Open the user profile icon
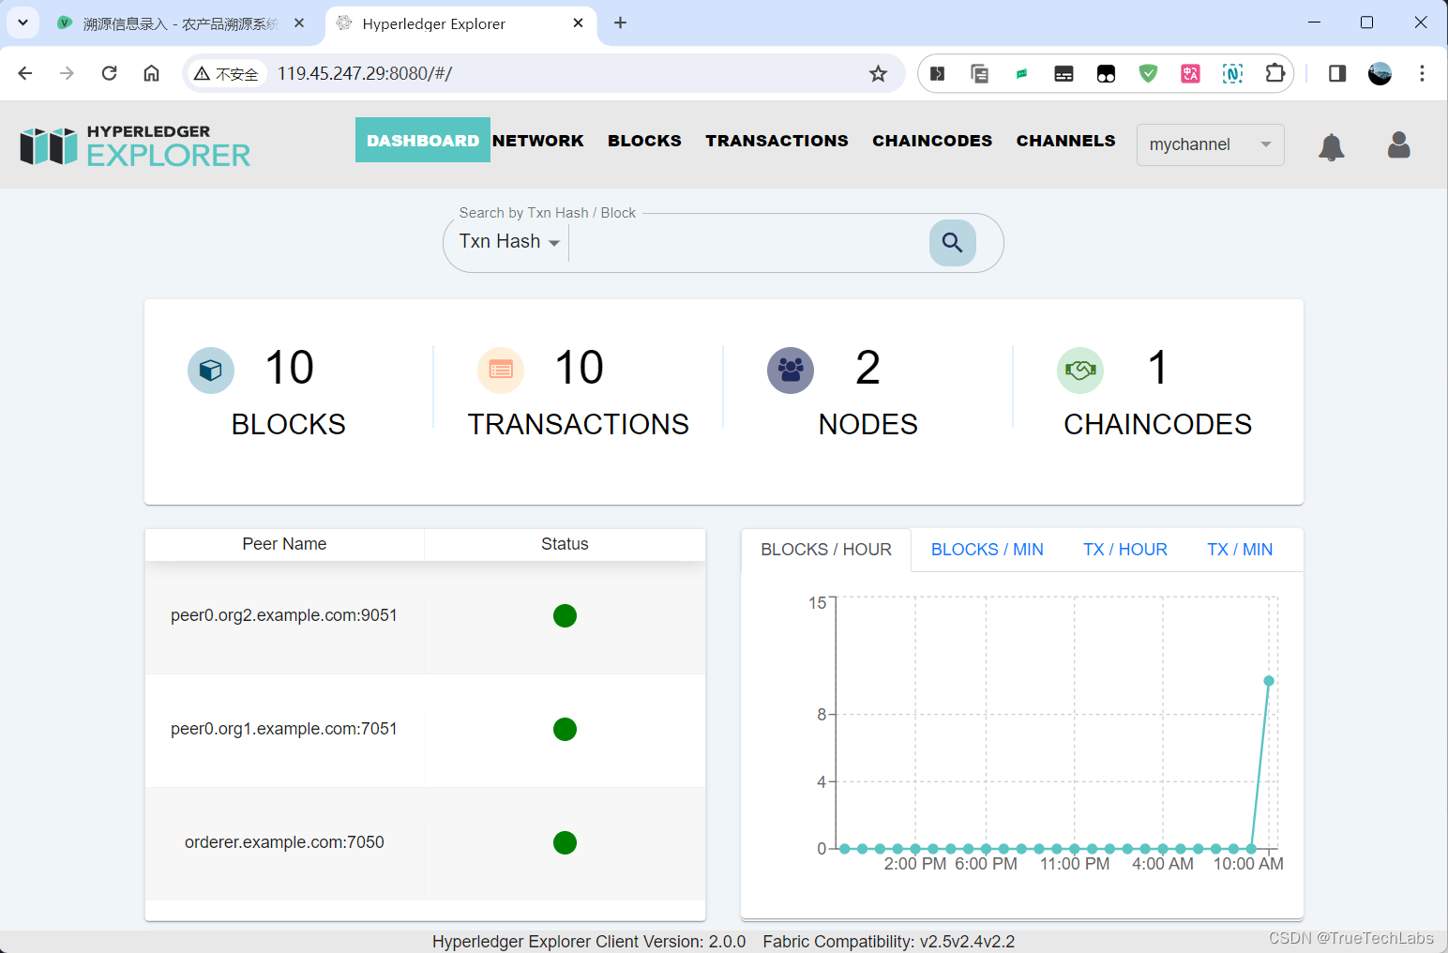Image resolution: width=1448 pixels, height=953 pixels. click(x=1398, y=144)
